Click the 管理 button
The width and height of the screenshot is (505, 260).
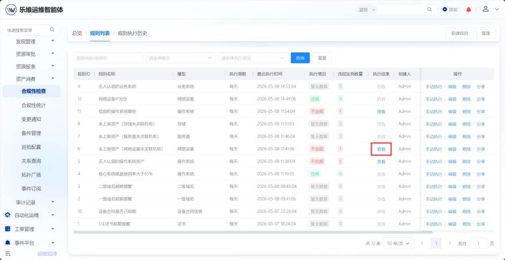click(x=486, y=33)
